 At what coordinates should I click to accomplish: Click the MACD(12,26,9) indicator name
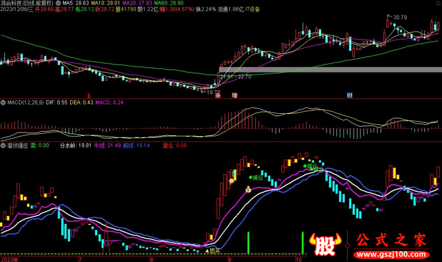pos(25,103)
